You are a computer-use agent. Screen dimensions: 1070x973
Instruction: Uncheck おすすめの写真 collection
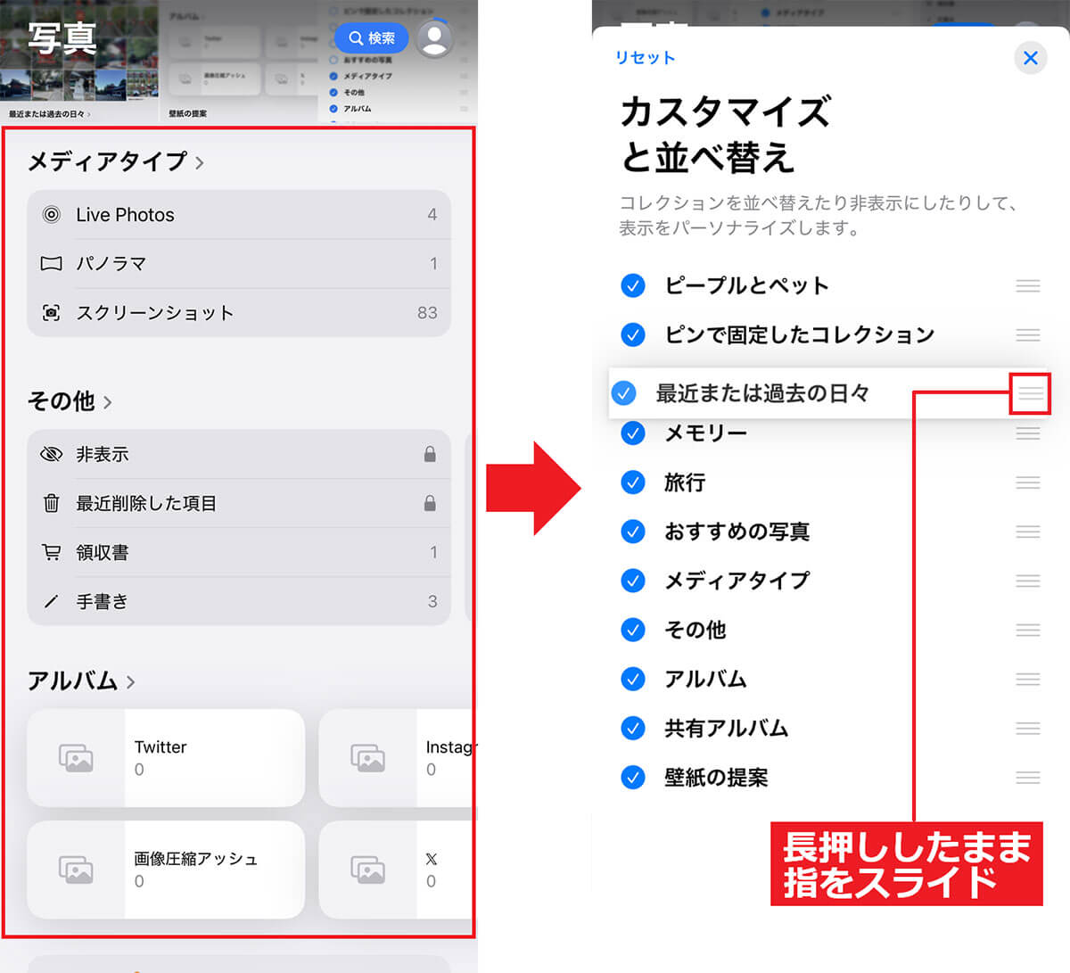[632, 532]
